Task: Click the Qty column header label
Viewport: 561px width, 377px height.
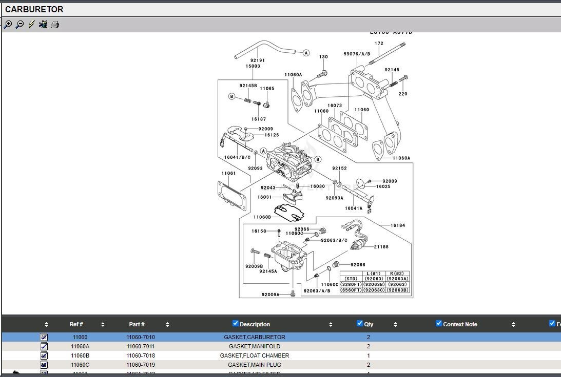Action: coord(369,324)
